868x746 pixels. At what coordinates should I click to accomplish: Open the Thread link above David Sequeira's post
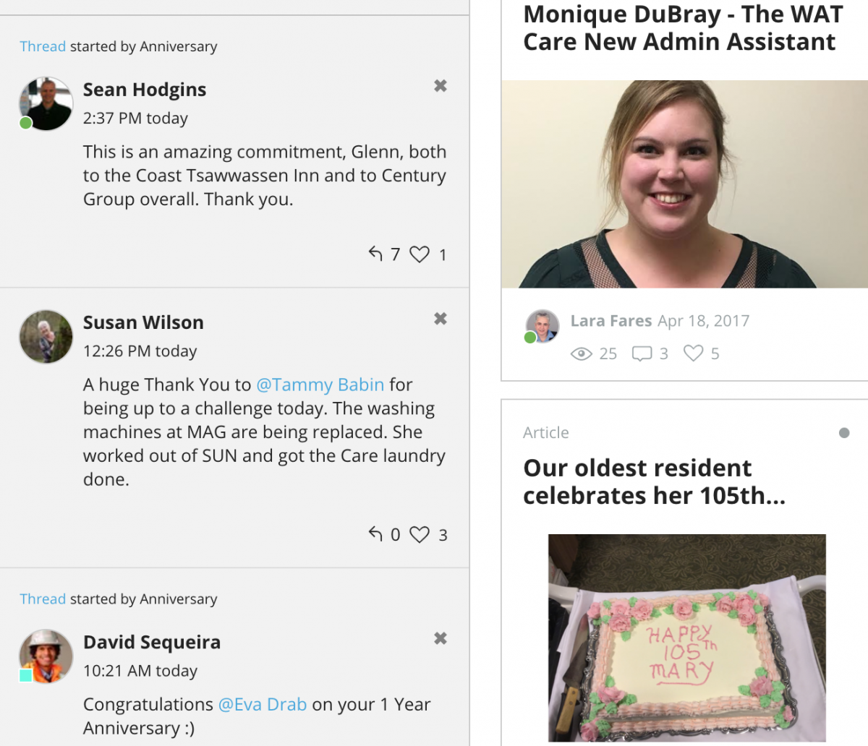43,599
